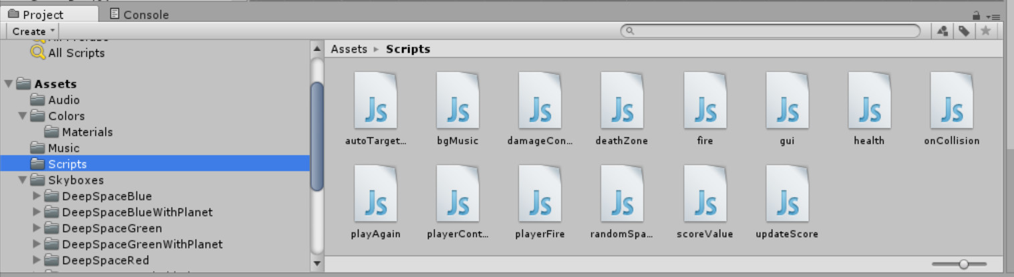Click the 'bgMusic' script name label
The image size is (1014, 277).
458,141
